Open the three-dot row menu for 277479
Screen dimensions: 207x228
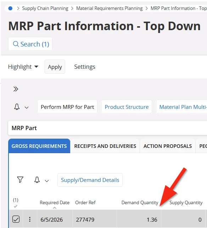click(30, 219)
